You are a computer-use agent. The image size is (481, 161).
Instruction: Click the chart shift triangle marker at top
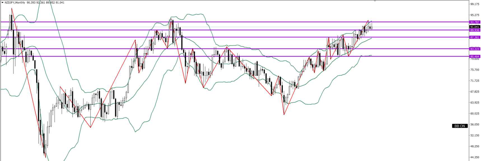375,1
